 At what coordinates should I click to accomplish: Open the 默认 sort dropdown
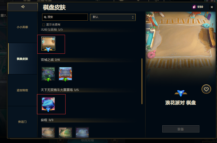point(113,17)
